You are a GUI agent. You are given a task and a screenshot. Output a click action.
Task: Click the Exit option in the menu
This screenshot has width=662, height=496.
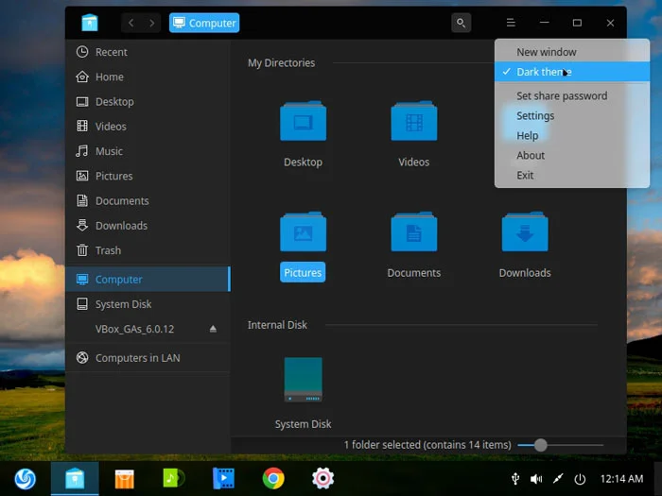[525, 175]
